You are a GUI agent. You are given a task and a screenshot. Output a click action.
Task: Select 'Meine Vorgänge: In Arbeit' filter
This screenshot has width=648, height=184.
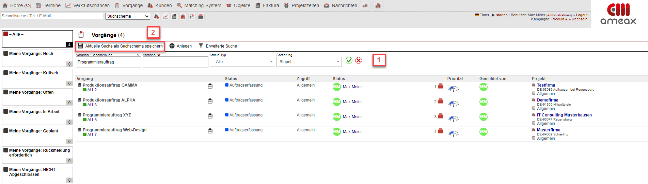pyautogui.click(x=37, y=116)
